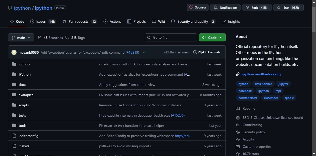Image resolution: width=316 pixels, height=156 pixels.
Task: Click the heart icon on Sponsor button
Action: coord(191,7)
